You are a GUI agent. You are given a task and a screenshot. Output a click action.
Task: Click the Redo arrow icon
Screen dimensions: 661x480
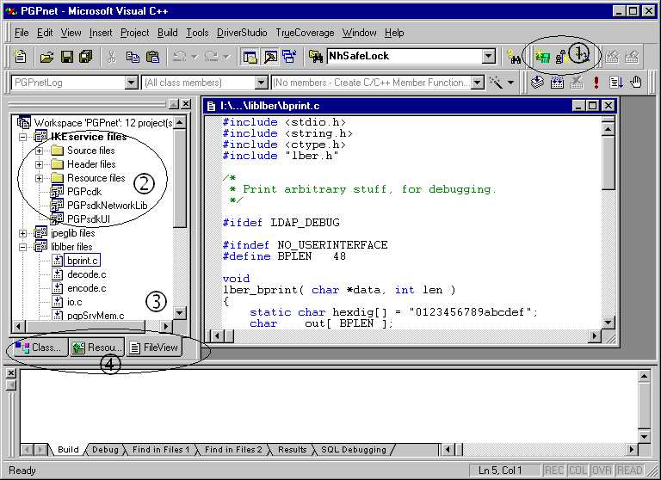click(x=211, y=57)
